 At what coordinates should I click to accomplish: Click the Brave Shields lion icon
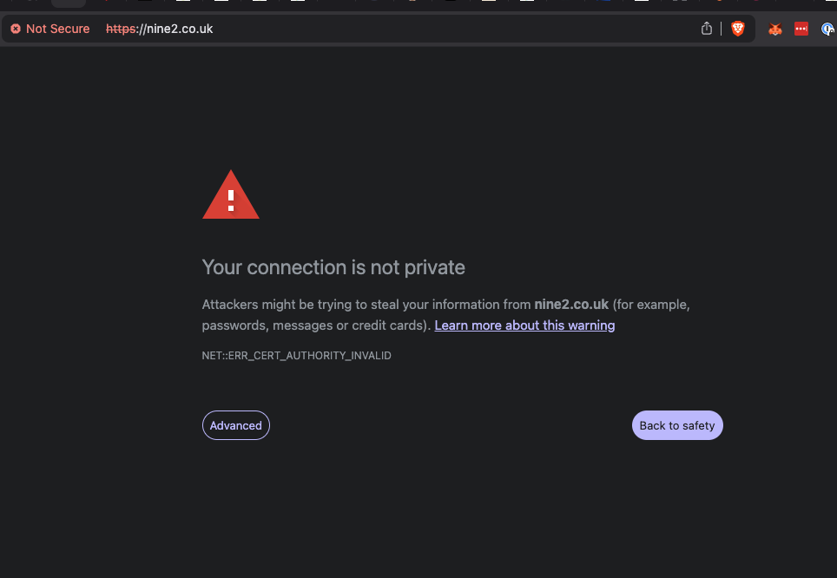tap(738, 29)
